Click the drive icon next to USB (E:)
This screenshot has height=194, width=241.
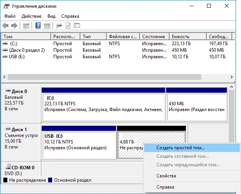point(5,57)
